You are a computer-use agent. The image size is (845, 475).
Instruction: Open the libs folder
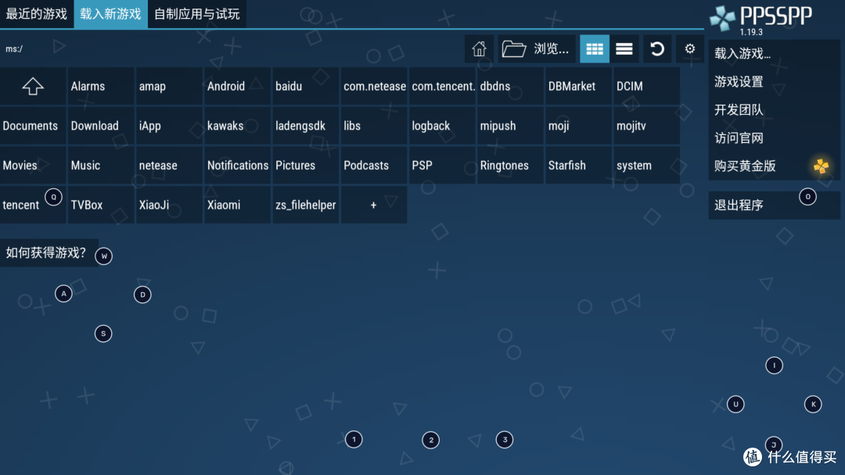click(374, 126)
